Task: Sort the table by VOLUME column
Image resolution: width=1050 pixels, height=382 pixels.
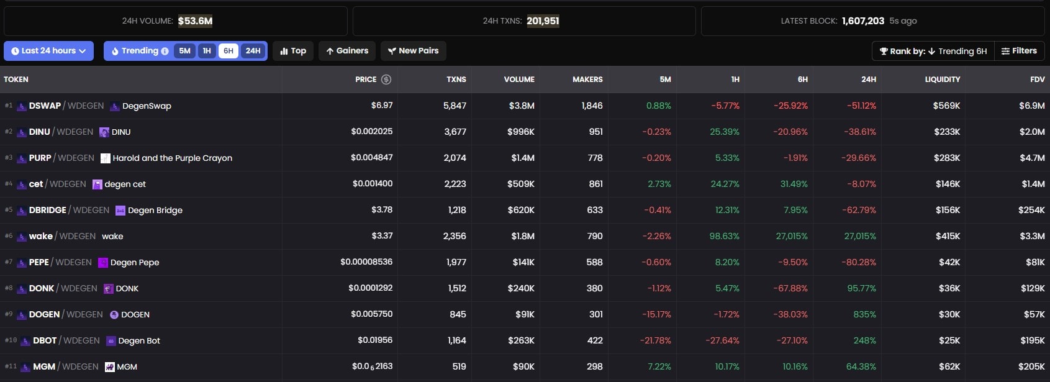Action: tap(518, 80)
